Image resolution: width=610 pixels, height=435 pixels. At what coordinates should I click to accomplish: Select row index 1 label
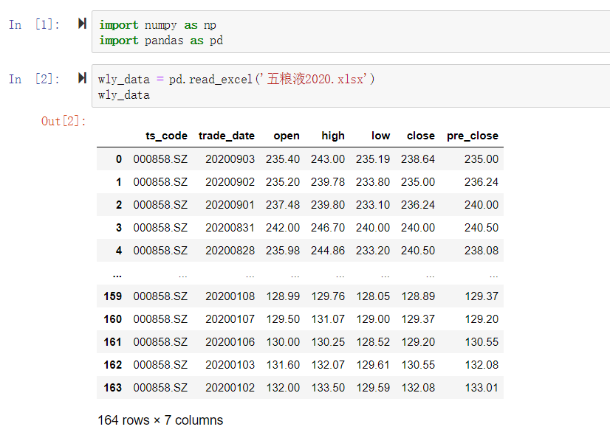tap(119, 182)
